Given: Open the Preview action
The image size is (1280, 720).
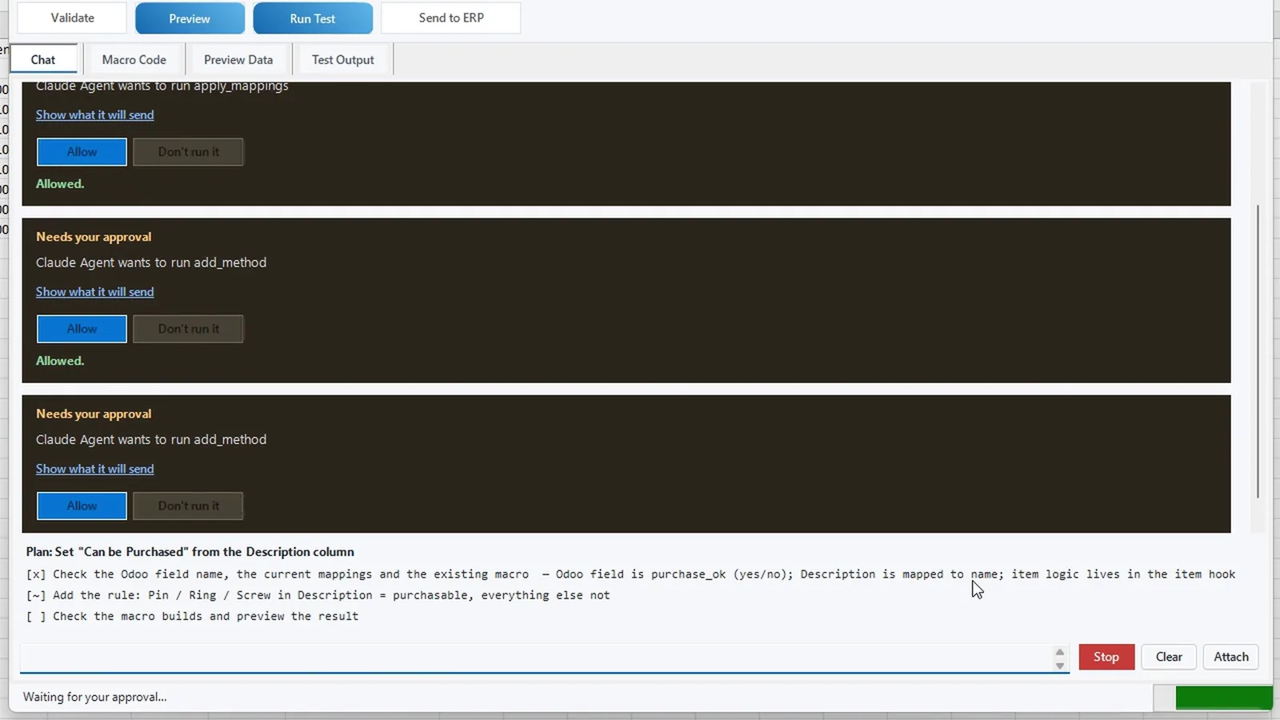Looking at the screenshot, I should (x=190, y=18).
